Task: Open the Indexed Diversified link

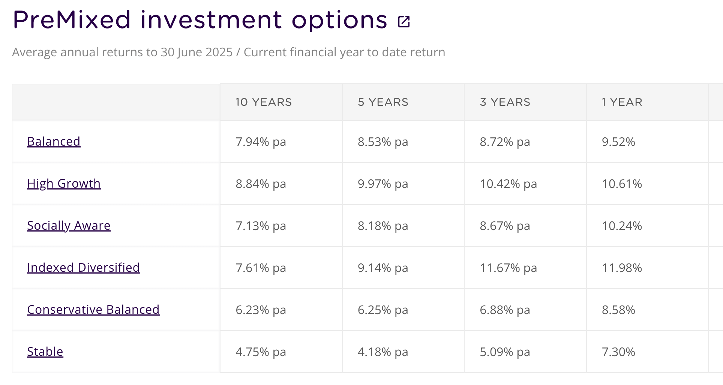Action: [x=83, y=268]
